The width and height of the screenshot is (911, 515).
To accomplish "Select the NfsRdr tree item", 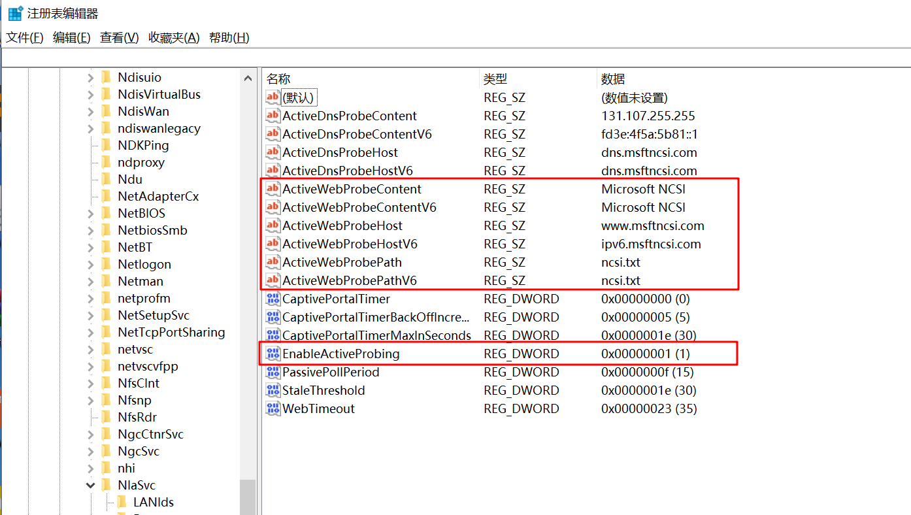I will pyautogui.click(x=137, y=418).
